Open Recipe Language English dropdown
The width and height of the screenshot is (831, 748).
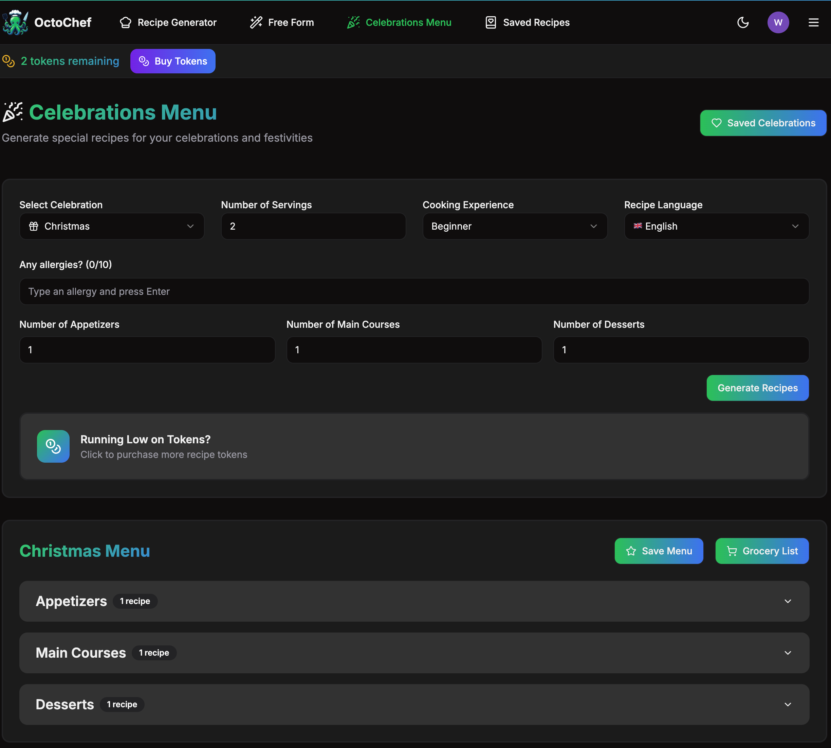tap(716, 226)
